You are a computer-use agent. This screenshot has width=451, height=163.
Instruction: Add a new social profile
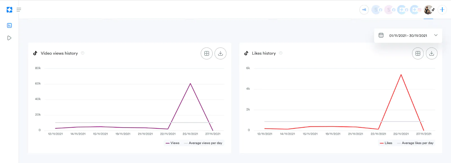coord(442,10)
